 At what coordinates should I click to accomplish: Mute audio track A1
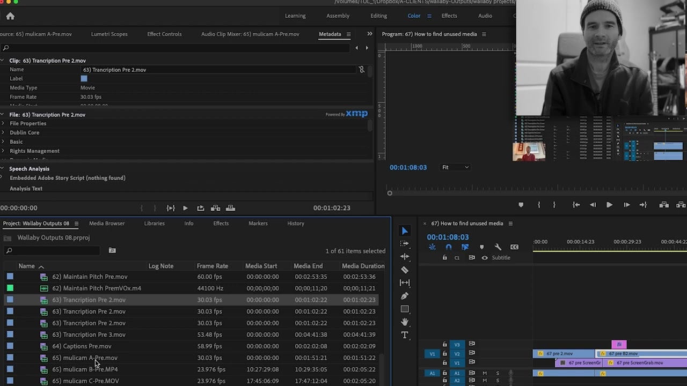point(484,373)
